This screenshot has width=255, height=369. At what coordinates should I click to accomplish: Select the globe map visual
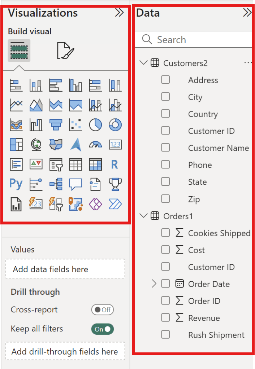(x=36, y=145)
